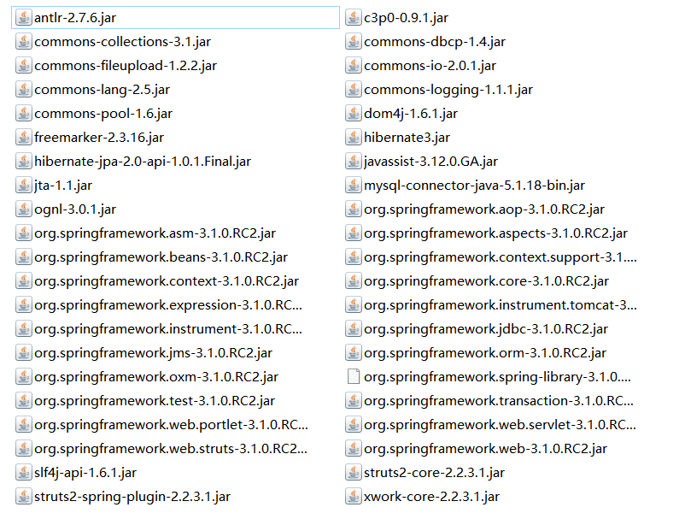Click the jar icon for struts2-core-2.2.3.1.jar

353,472
